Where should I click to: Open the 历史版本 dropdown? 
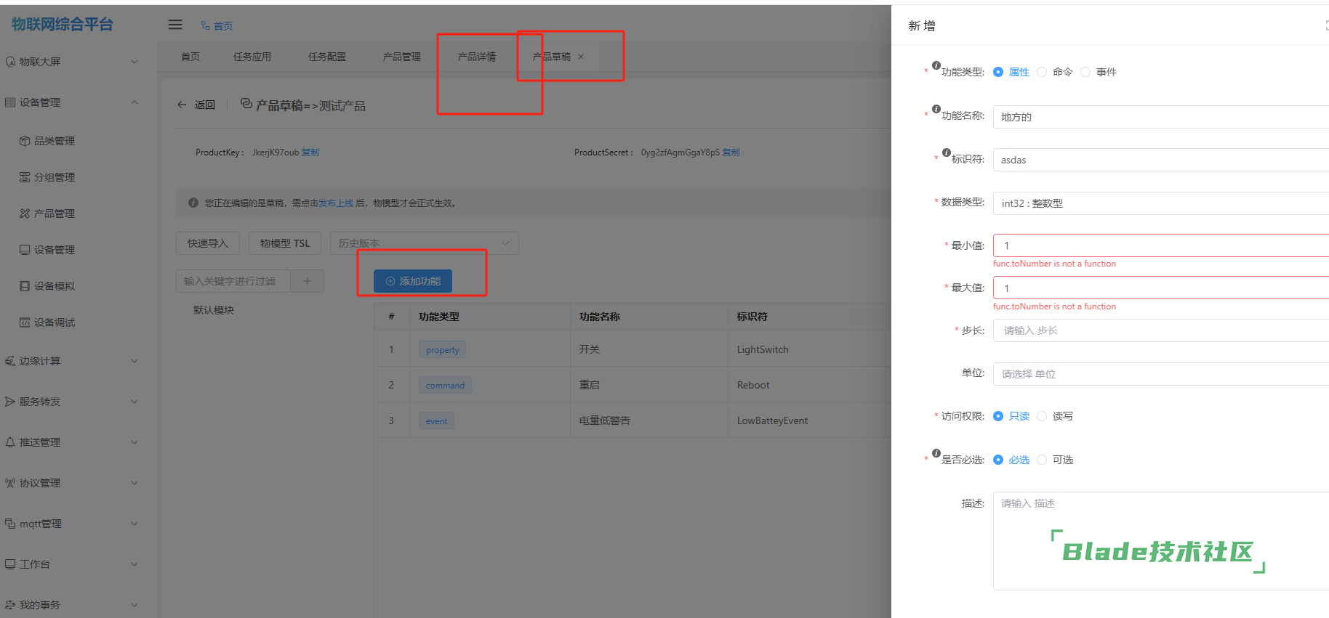[425, 243]
